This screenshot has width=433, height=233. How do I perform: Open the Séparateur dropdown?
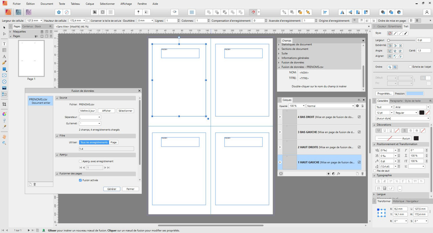point(90,117)
